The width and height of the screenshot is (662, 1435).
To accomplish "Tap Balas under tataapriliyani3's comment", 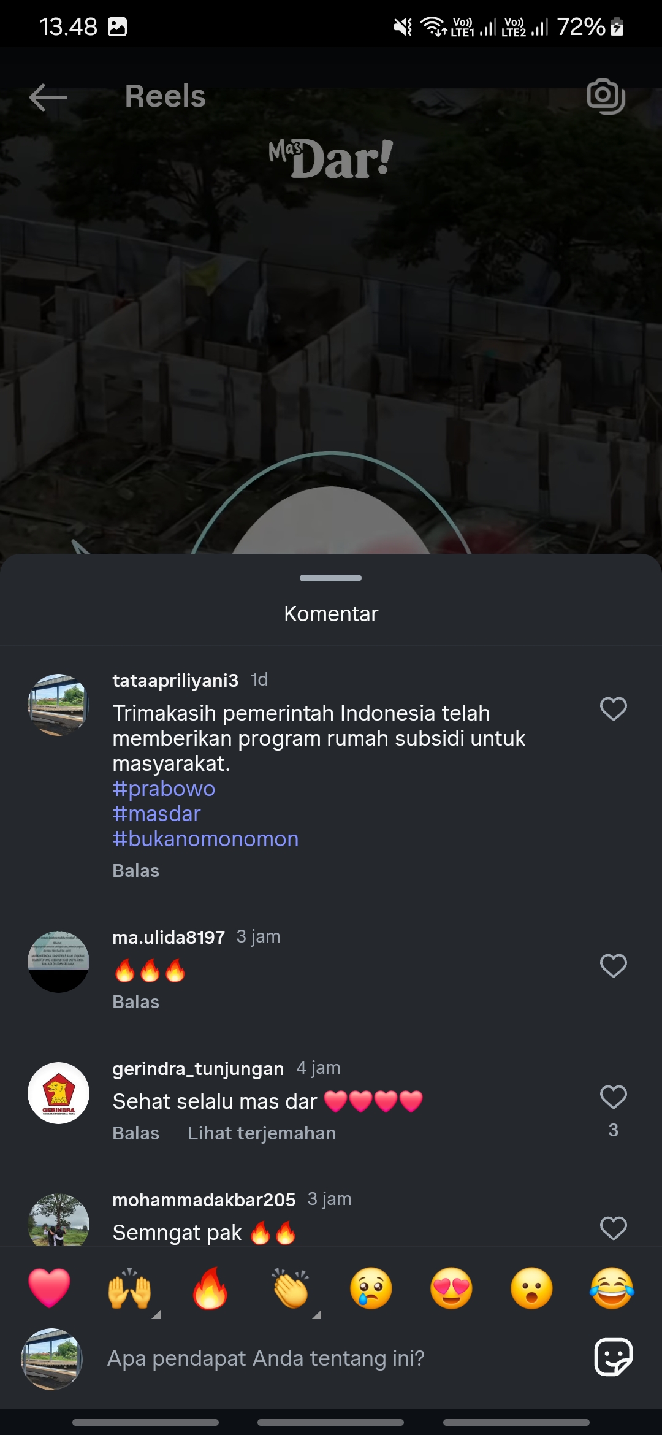I will (x=136, y=871).
